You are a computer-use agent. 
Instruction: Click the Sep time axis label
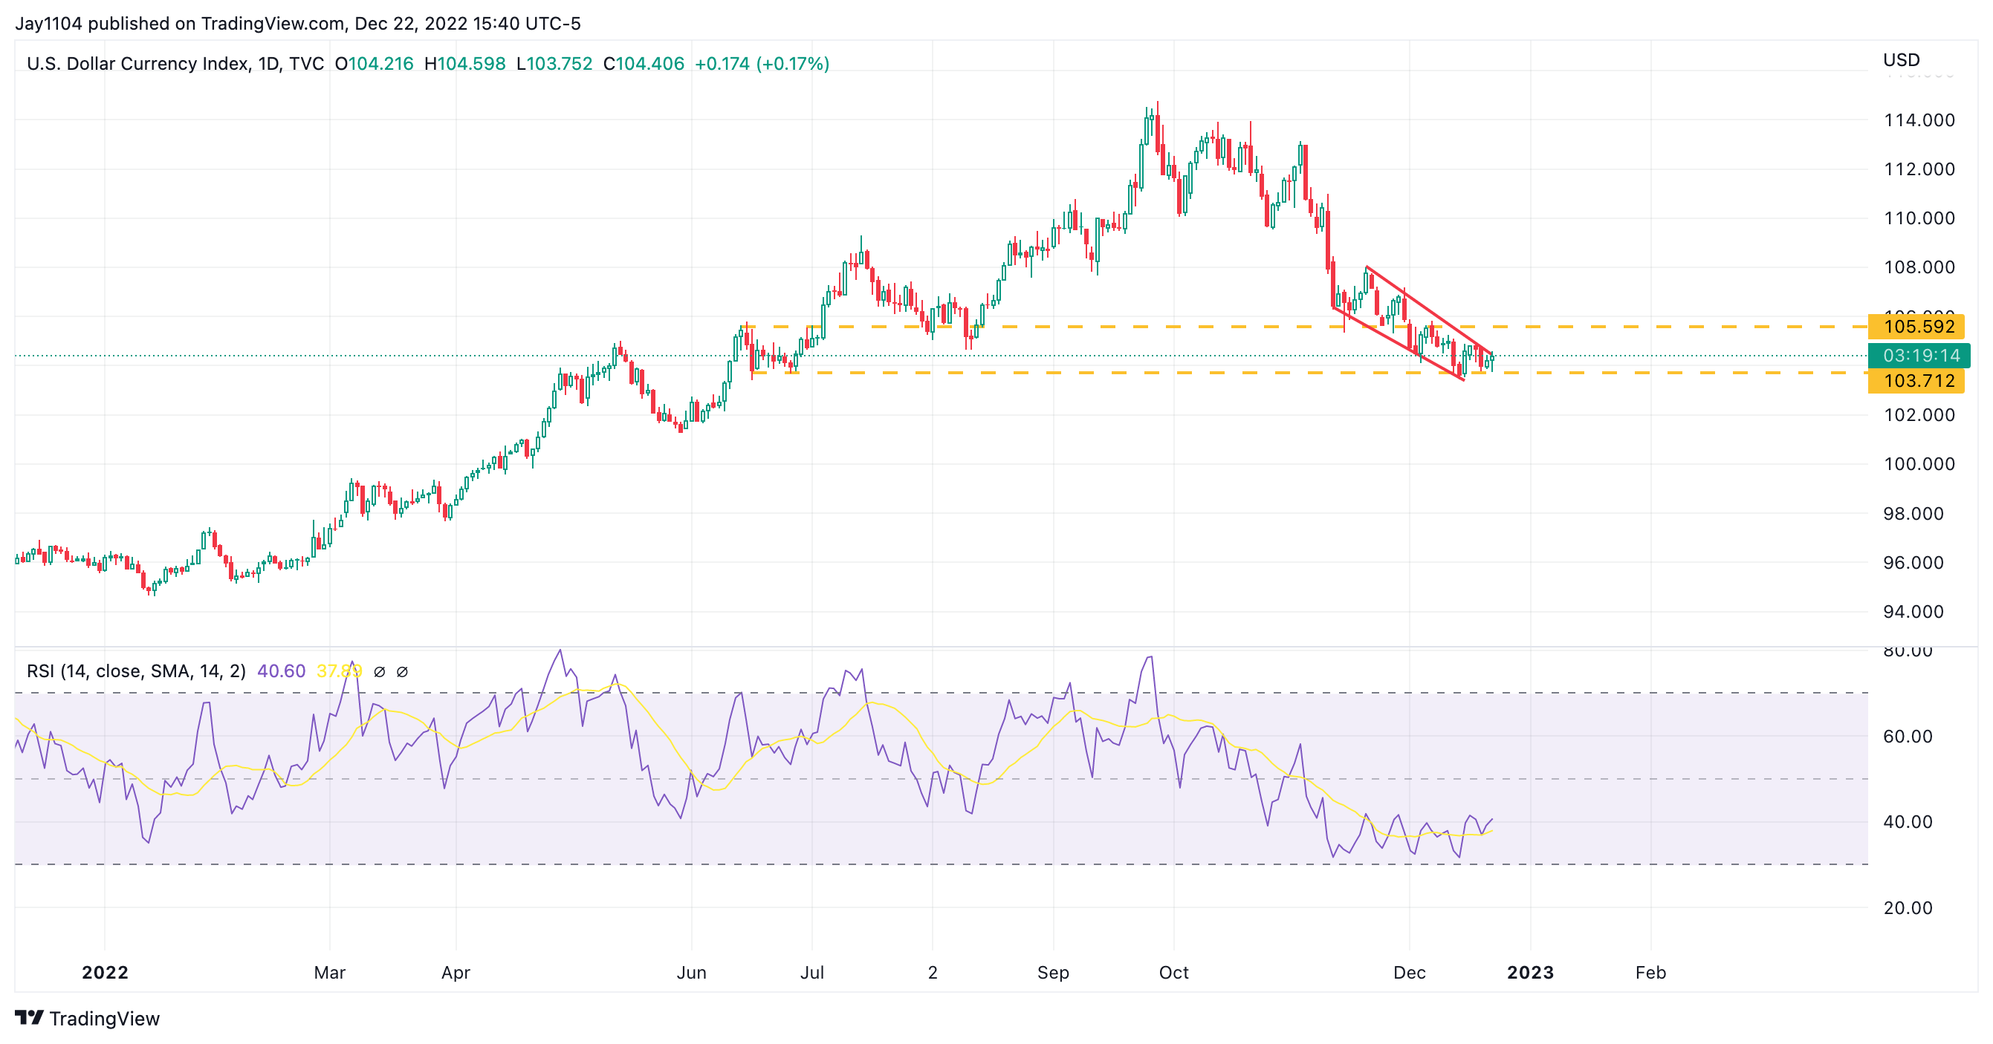[x=1053, y=973]
